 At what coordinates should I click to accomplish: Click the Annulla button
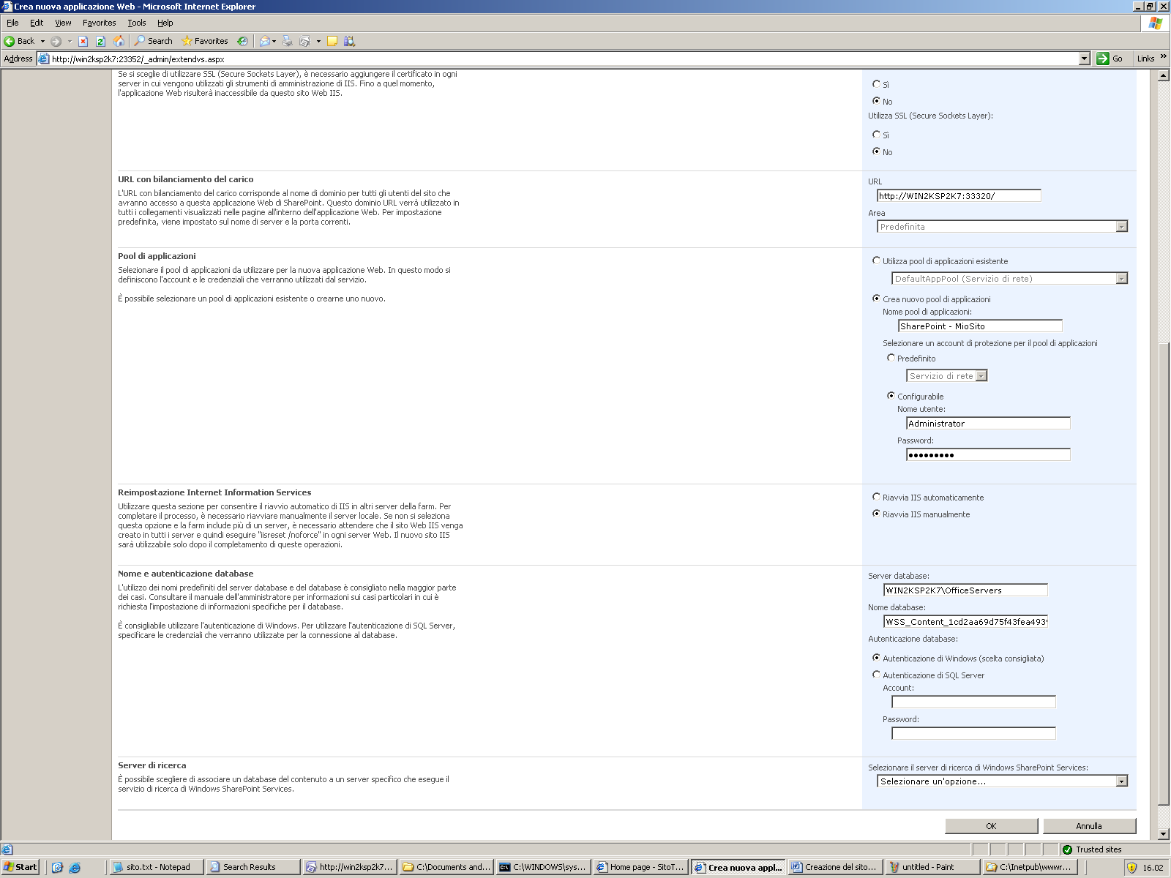(1089, 826)
